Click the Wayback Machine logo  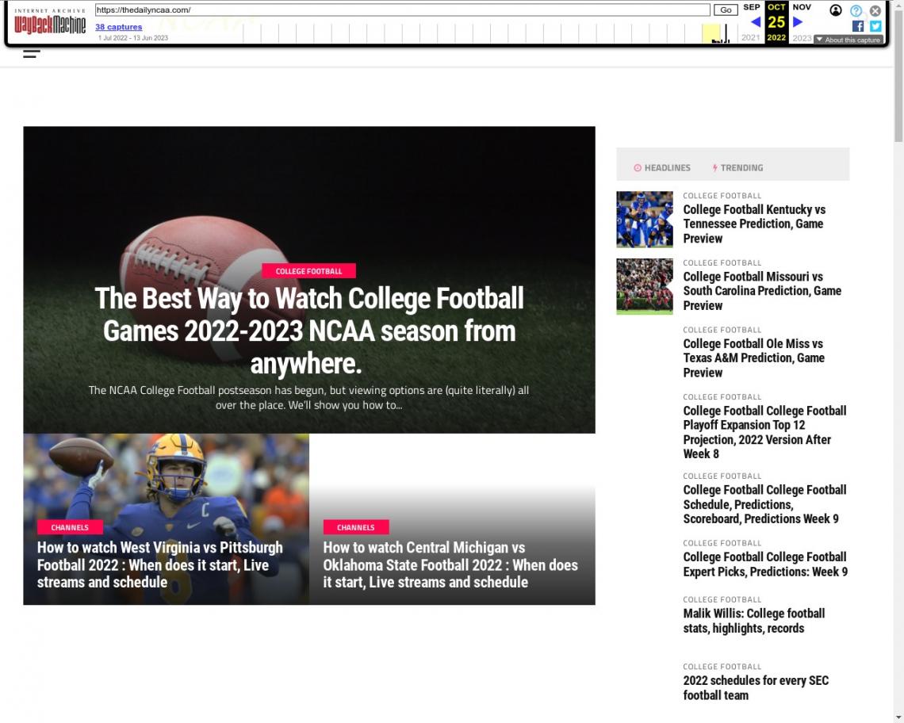[x=50, y=22]
